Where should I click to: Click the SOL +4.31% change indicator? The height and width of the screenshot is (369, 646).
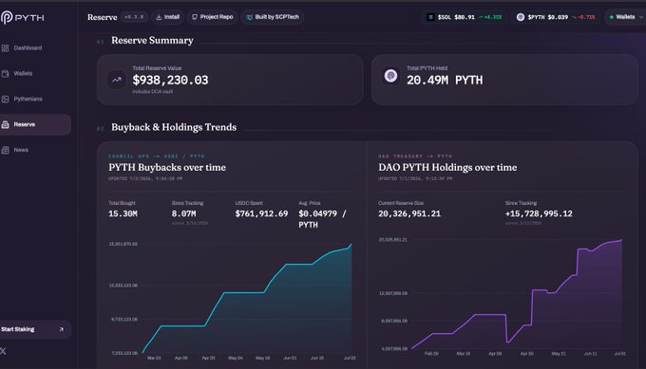490,17
